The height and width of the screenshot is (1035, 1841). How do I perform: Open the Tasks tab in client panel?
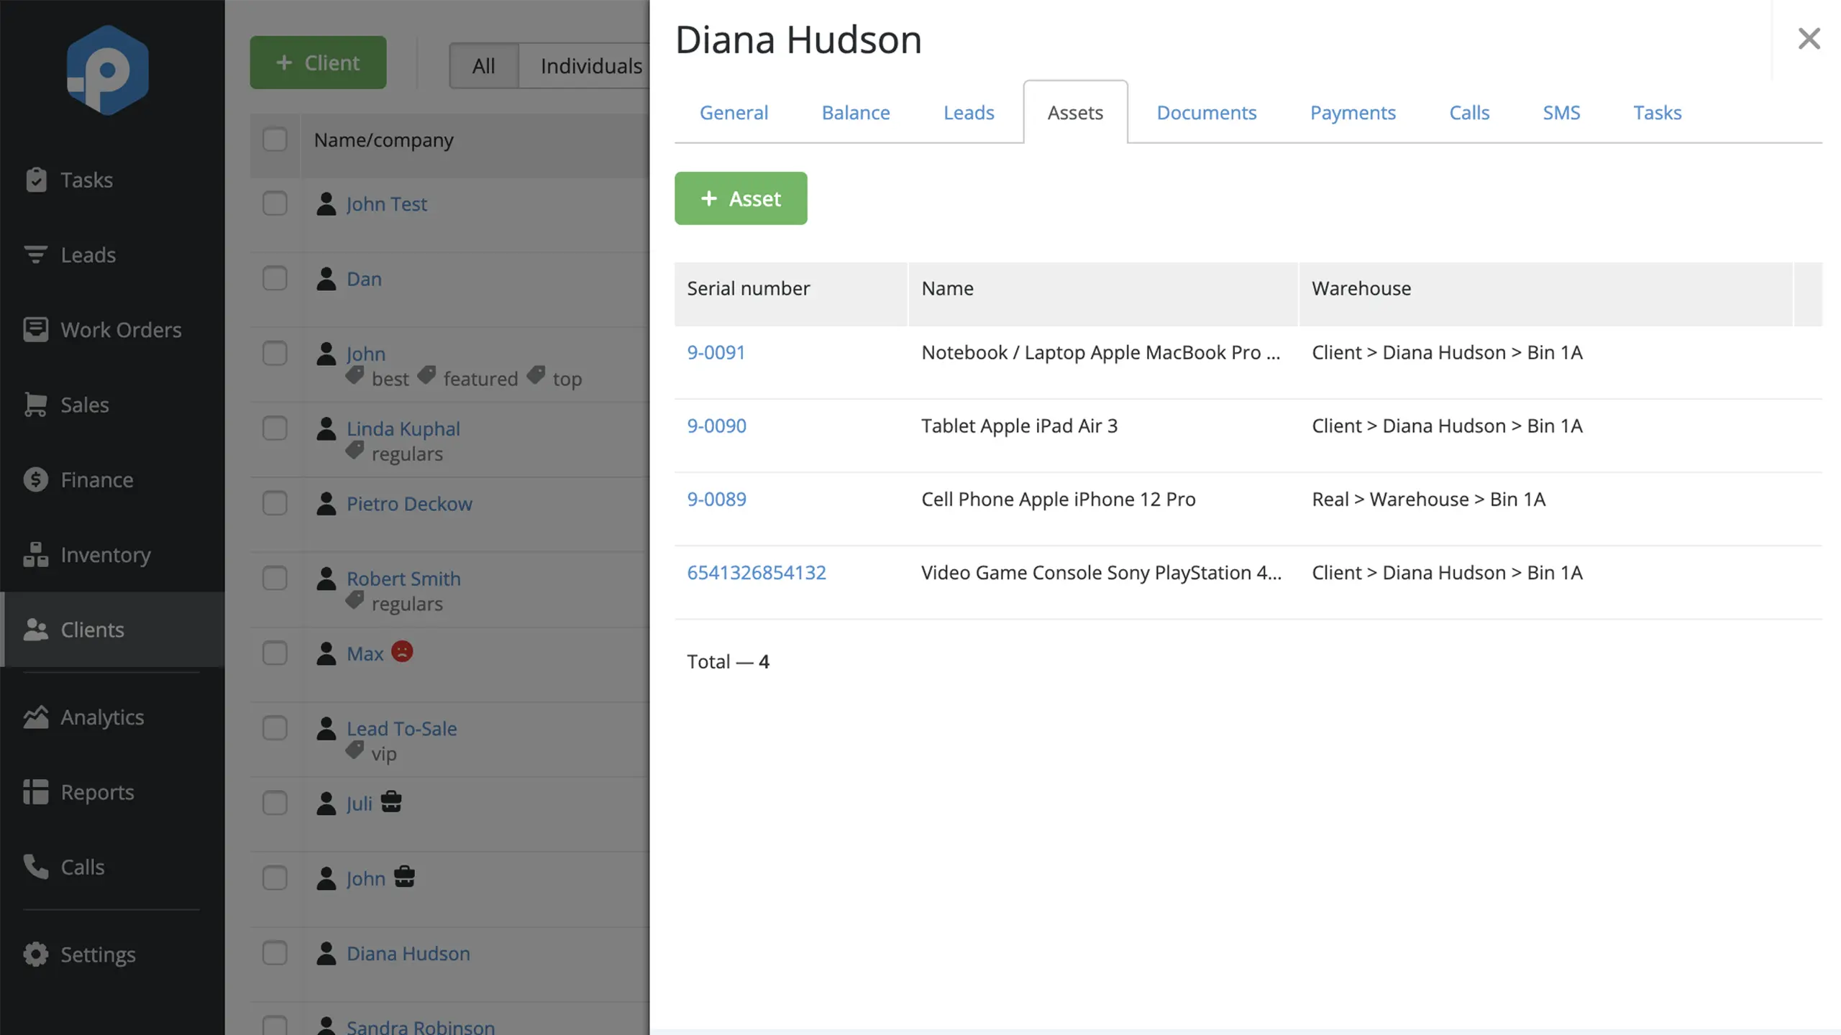[1657, 112]
